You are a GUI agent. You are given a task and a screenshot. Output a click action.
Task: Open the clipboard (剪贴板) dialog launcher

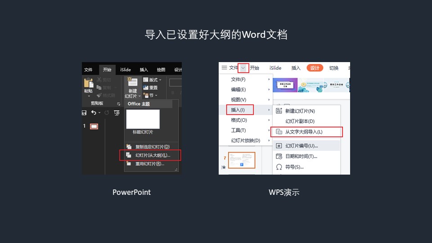(x=119, y=104)
